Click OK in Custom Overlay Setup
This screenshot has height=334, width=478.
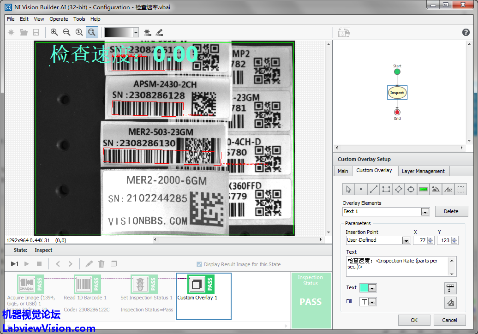(414, 320)
